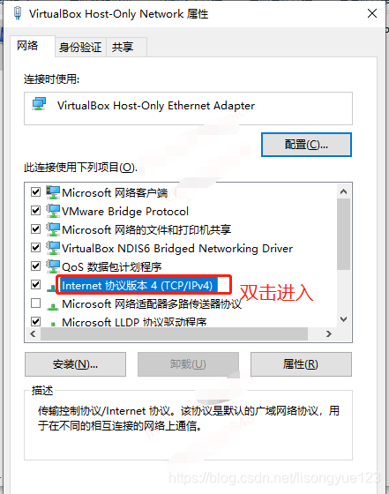Click the 配置(C)... button
Image resolution: width=389 pixels, height=494 pixels.
[306, 145]
